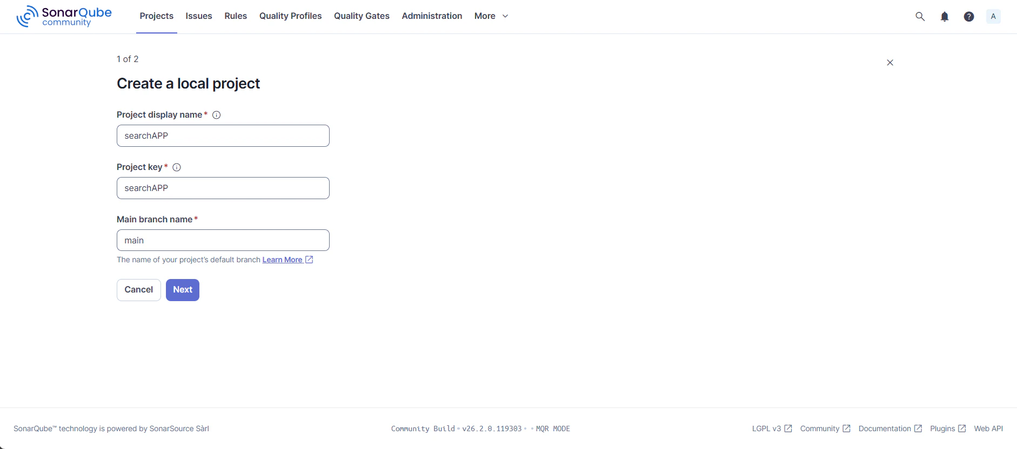Go to the Projects tab

[157, 16]
